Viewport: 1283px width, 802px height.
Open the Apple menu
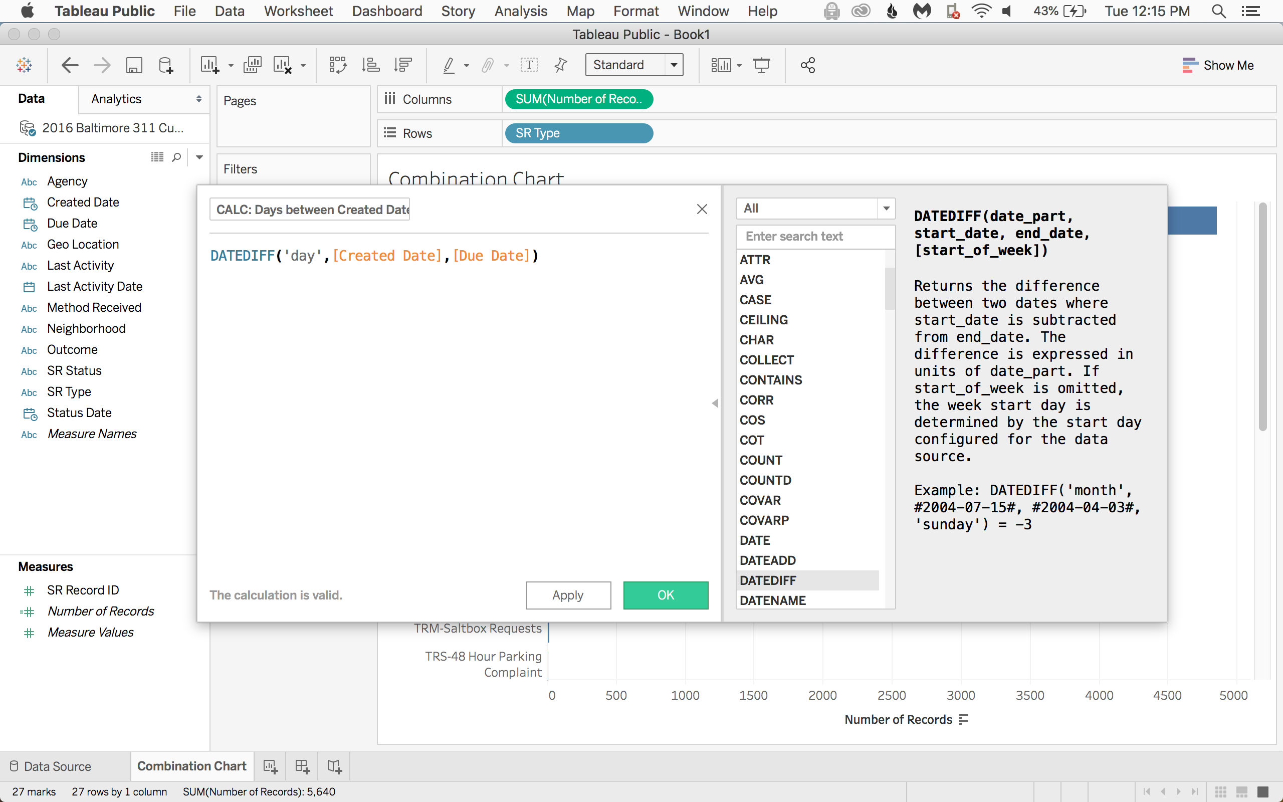[x=27, y=11]
